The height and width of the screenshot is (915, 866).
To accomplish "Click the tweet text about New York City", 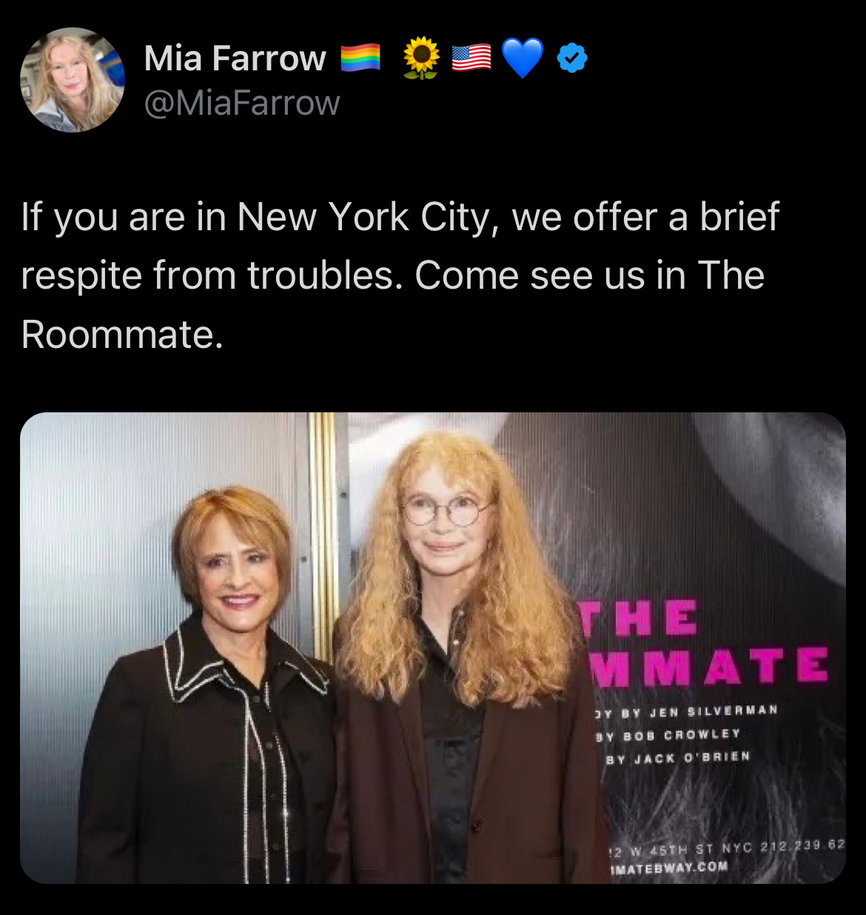I will [400, 275].
